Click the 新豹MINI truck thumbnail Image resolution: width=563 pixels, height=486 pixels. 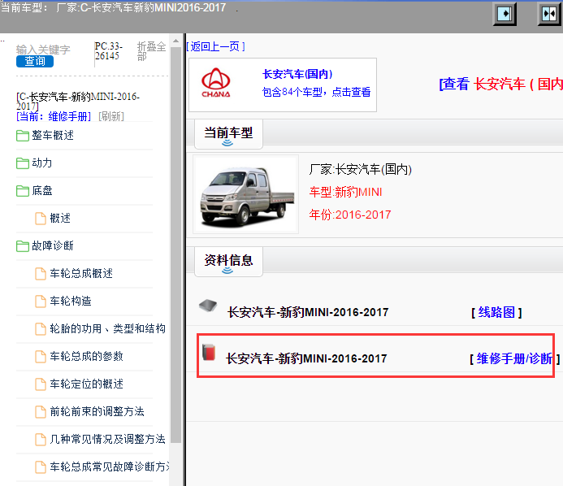tap(246, 194)
